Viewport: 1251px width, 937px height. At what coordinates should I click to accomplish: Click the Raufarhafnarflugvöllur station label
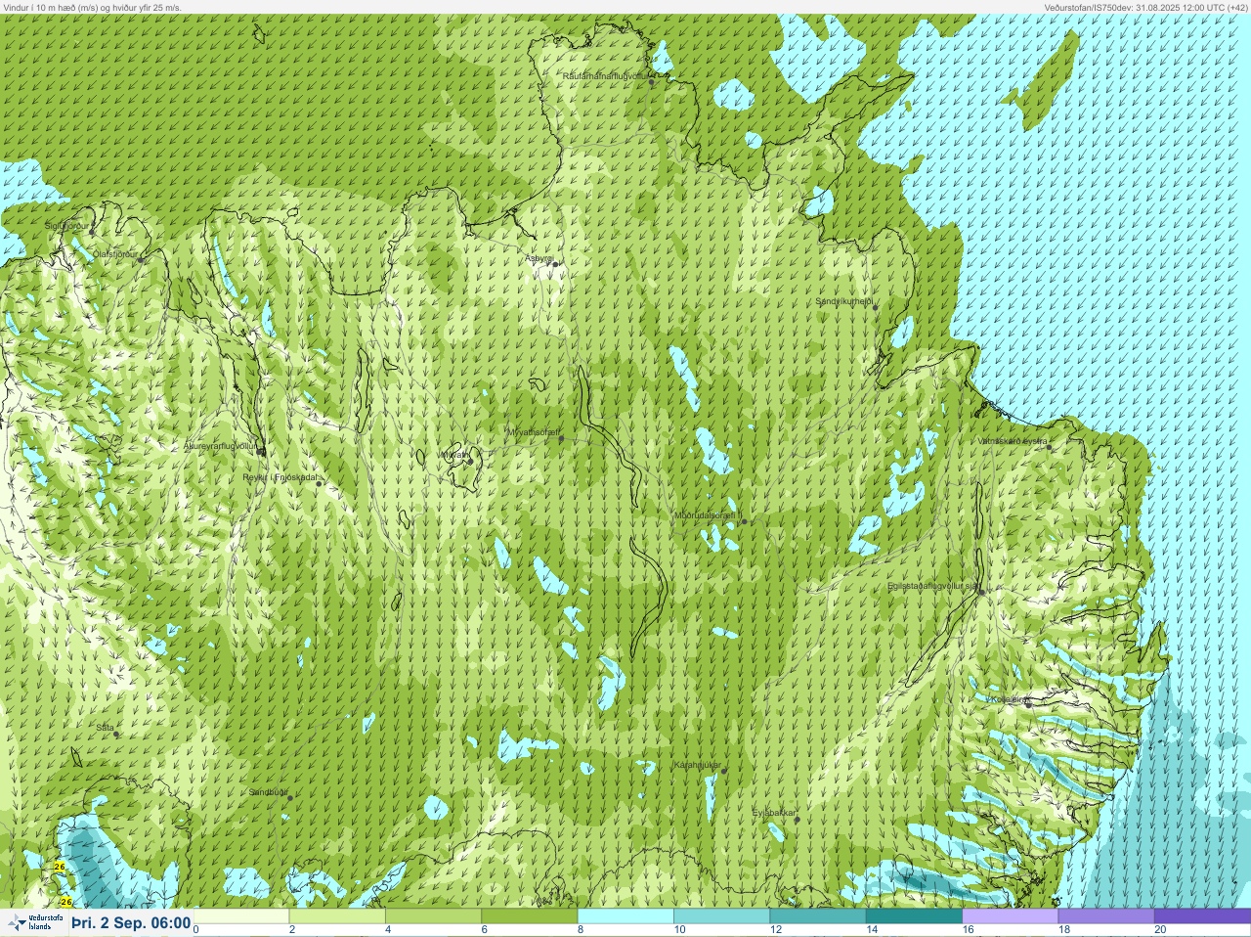[x=605, y=75]
